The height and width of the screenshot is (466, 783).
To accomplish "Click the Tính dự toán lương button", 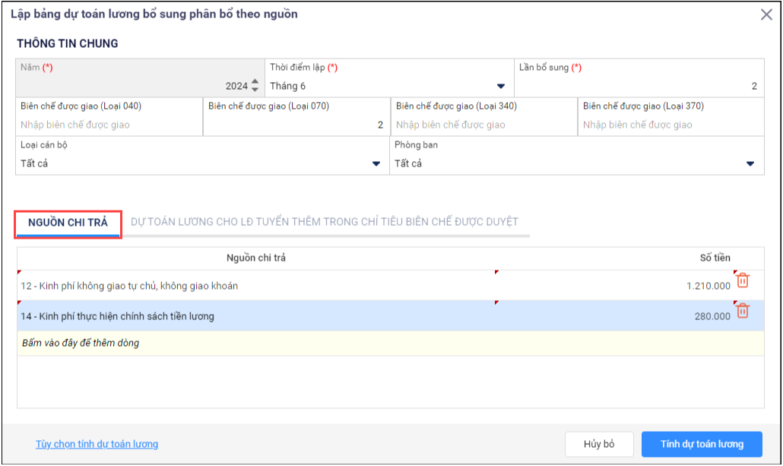I will tap(702, 444).
